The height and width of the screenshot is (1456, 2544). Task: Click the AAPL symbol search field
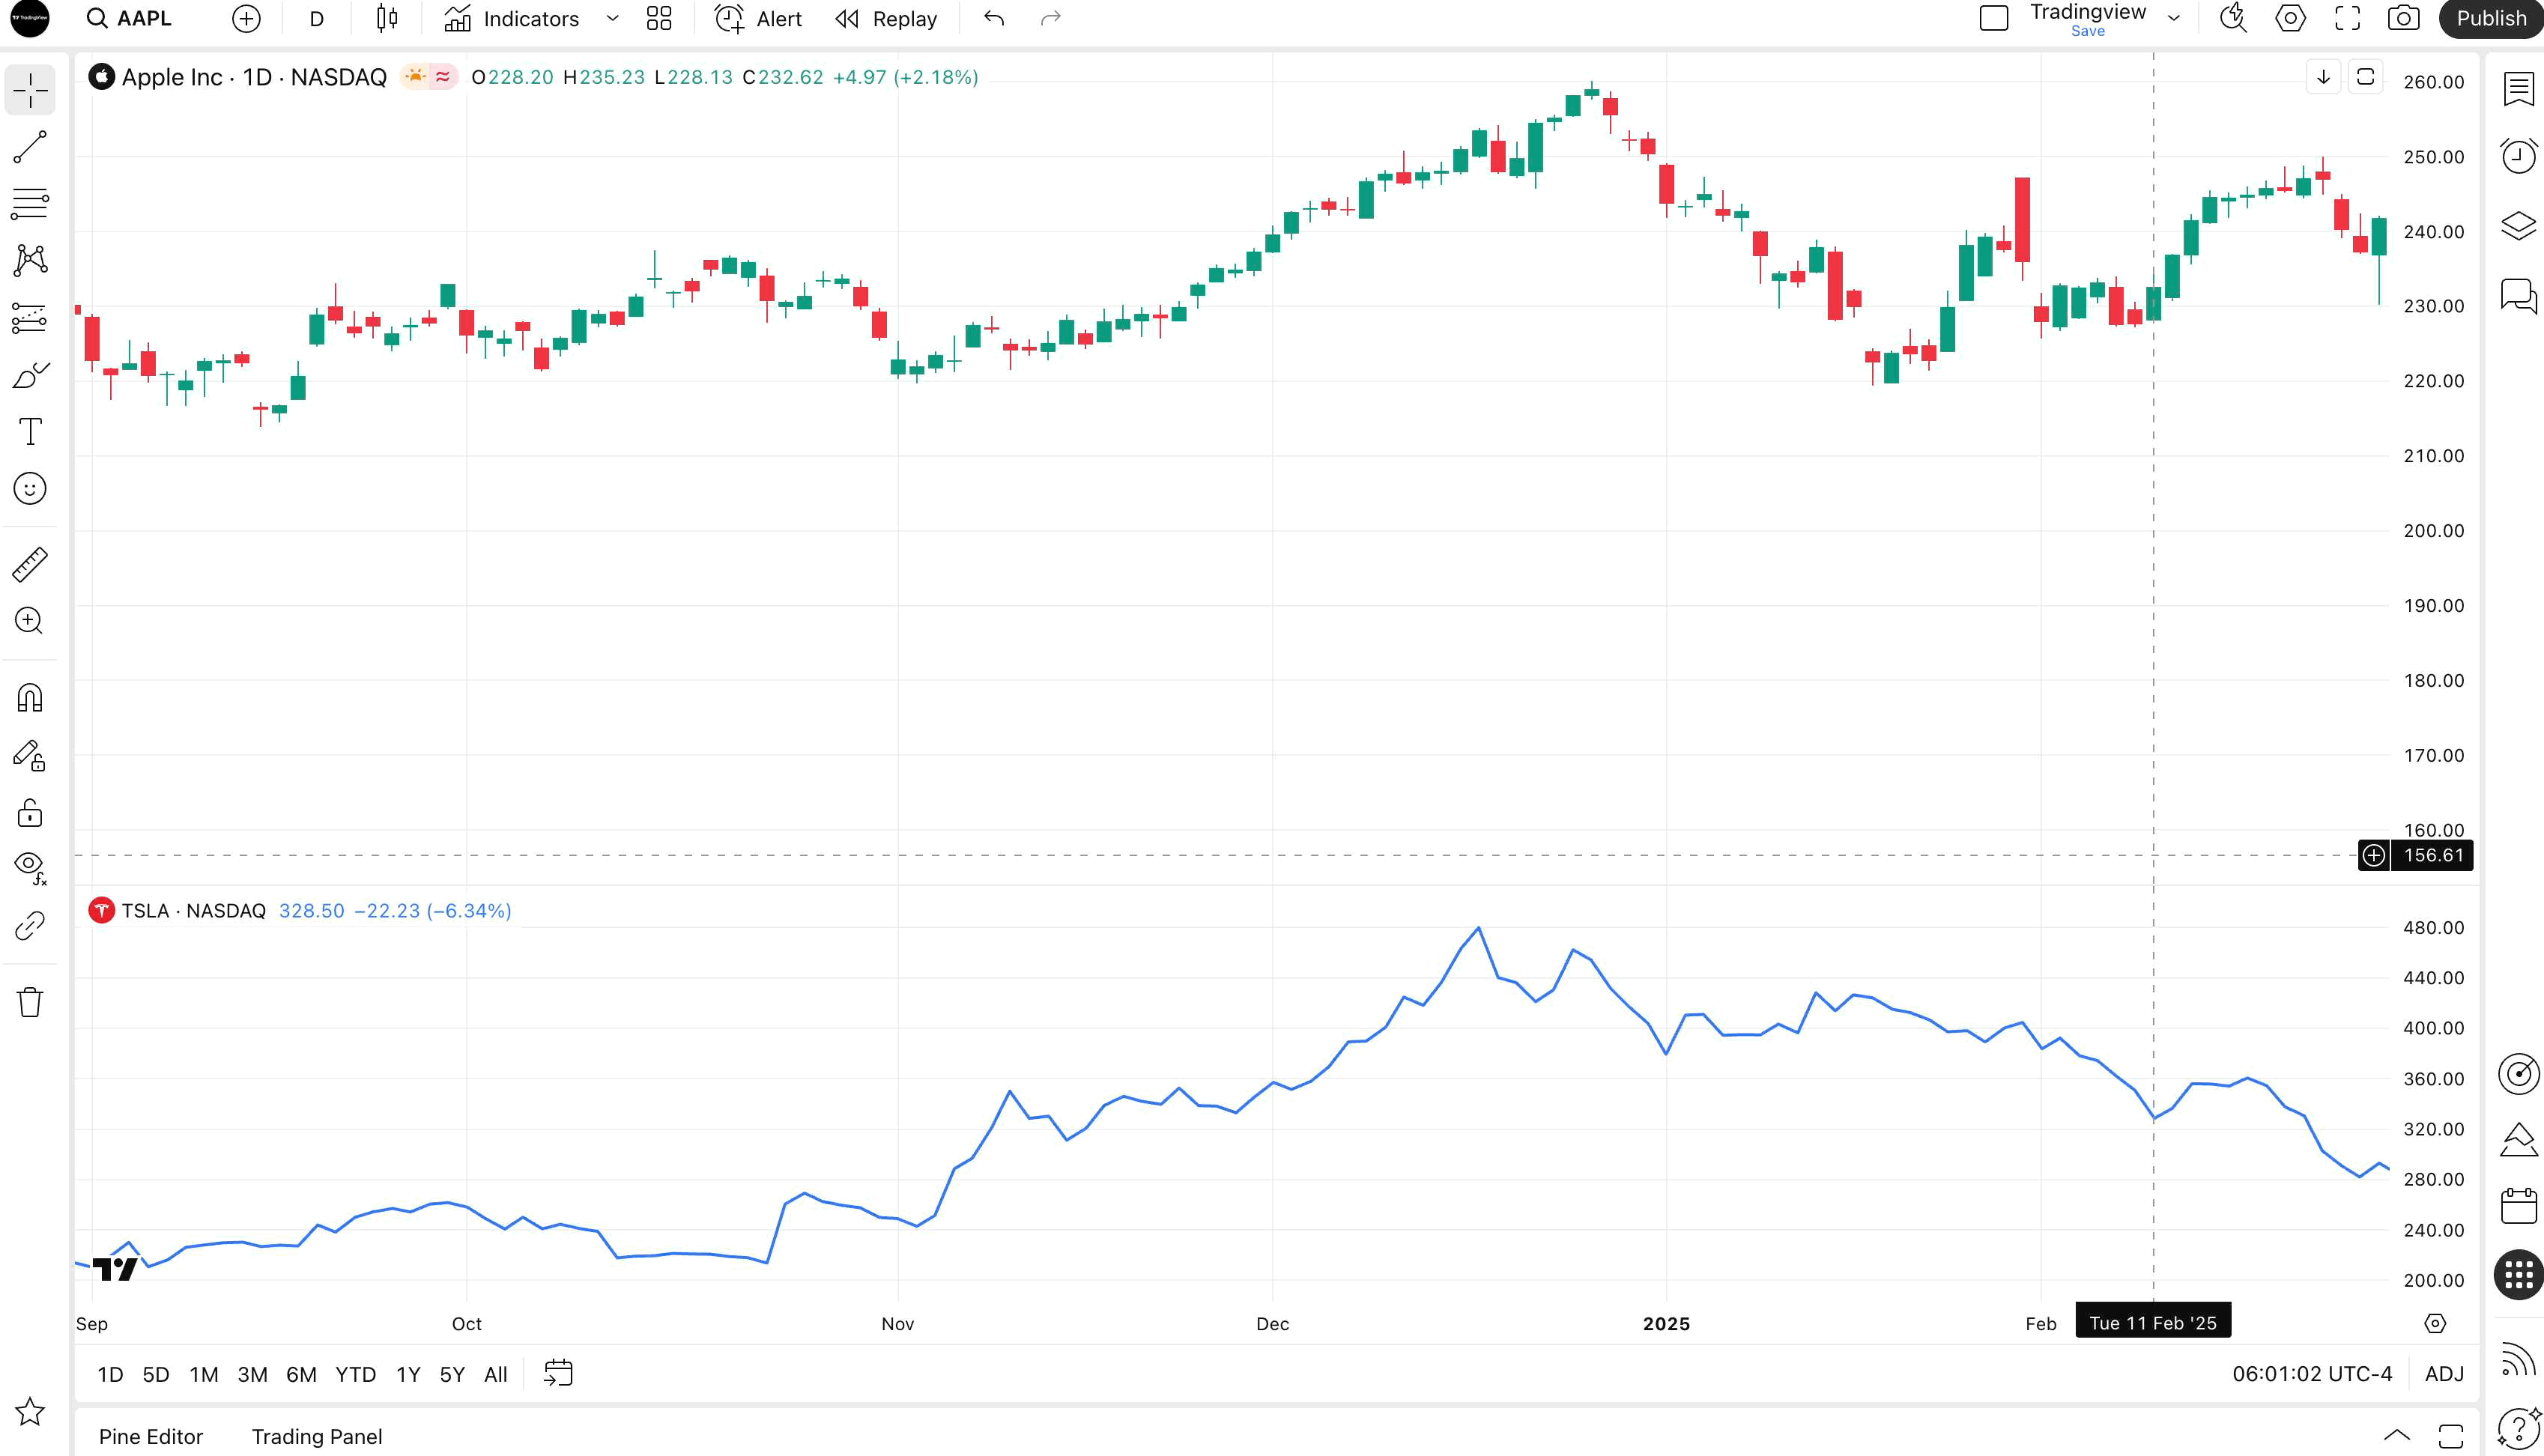click(130, 19)
